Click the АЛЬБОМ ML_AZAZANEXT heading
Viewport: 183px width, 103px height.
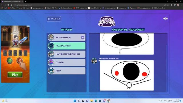tap(128, 30)
